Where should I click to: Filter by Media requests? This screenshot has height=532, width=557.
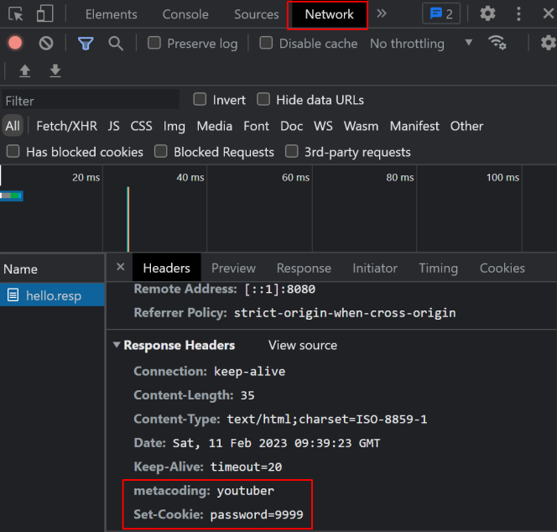pyautogui.click(x=215, y=126)
